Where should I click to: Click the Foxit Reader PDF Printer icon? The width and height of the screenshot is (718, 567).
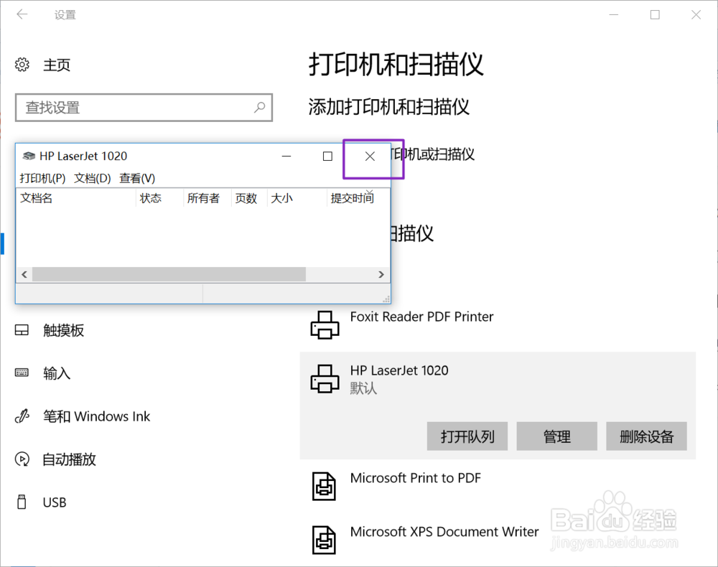click(325, 325)
